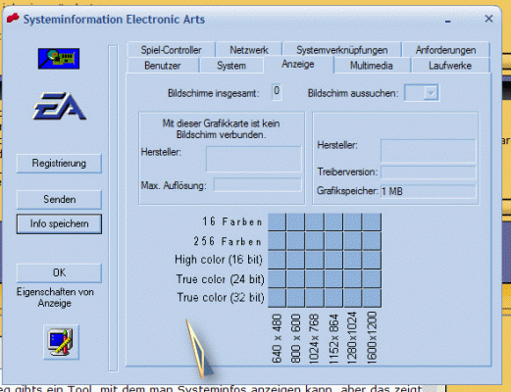Image resolution: width=511 pixels, height=392 pixels.
Task: Click the 256 Farben row label
Action: coord(228,241)
